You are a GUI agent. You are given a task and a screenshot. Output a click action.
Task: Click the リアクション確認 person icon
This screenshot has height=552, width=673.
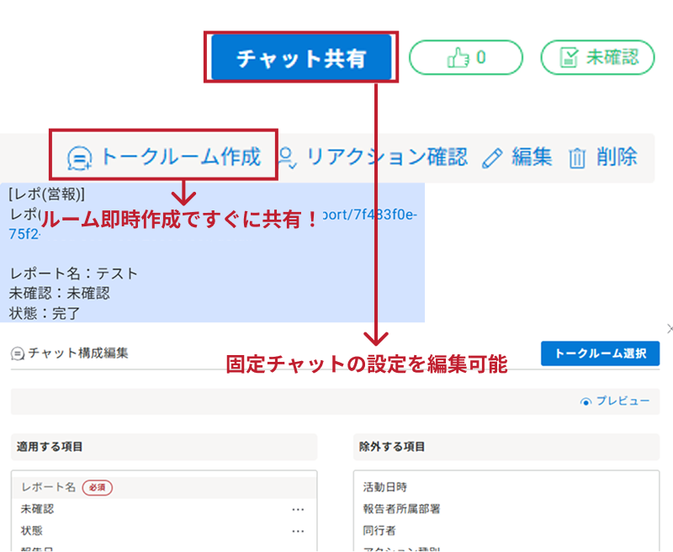pos(286,157)
